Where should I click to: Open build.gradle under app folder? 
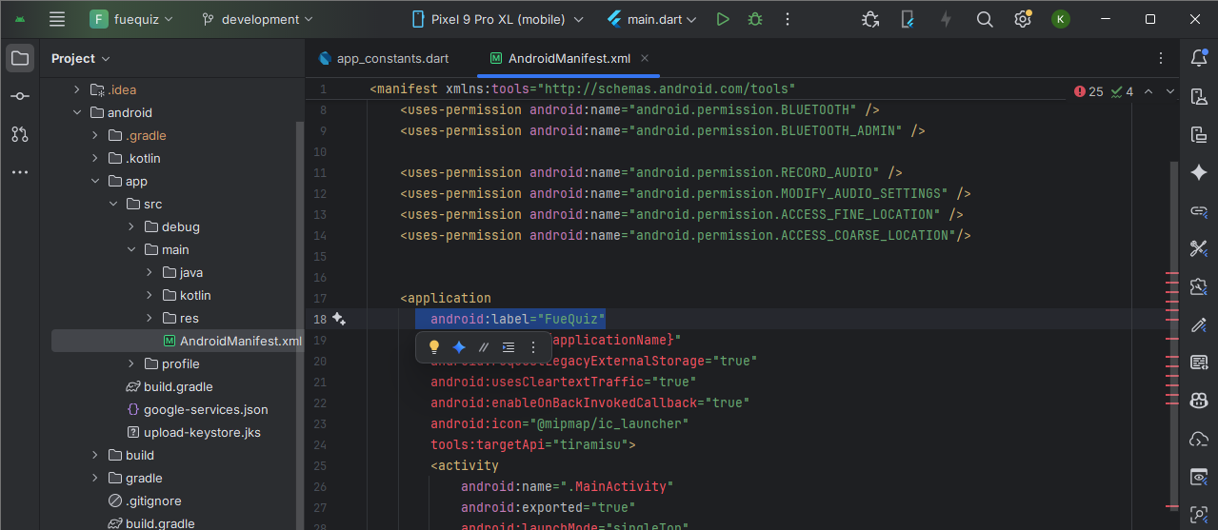click(177, 386)
